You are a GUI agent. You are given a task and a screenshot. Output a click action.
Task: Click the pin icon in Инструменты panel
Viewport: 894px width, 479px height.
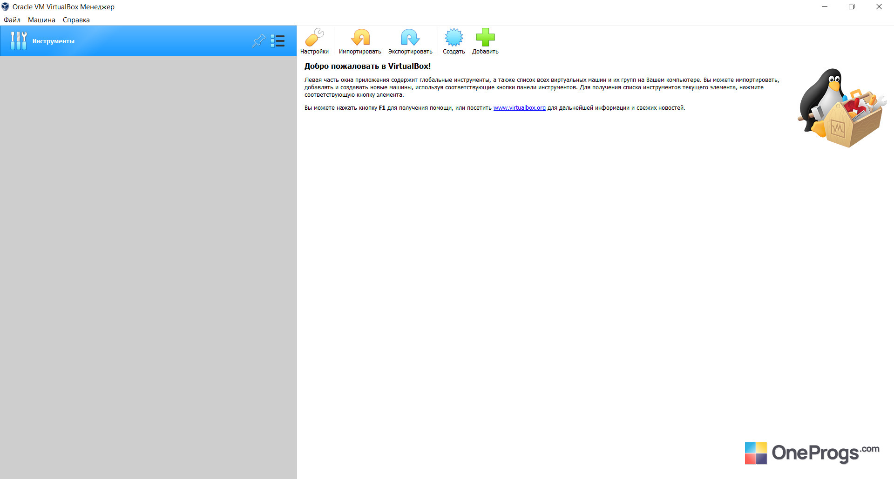point(258,41)
